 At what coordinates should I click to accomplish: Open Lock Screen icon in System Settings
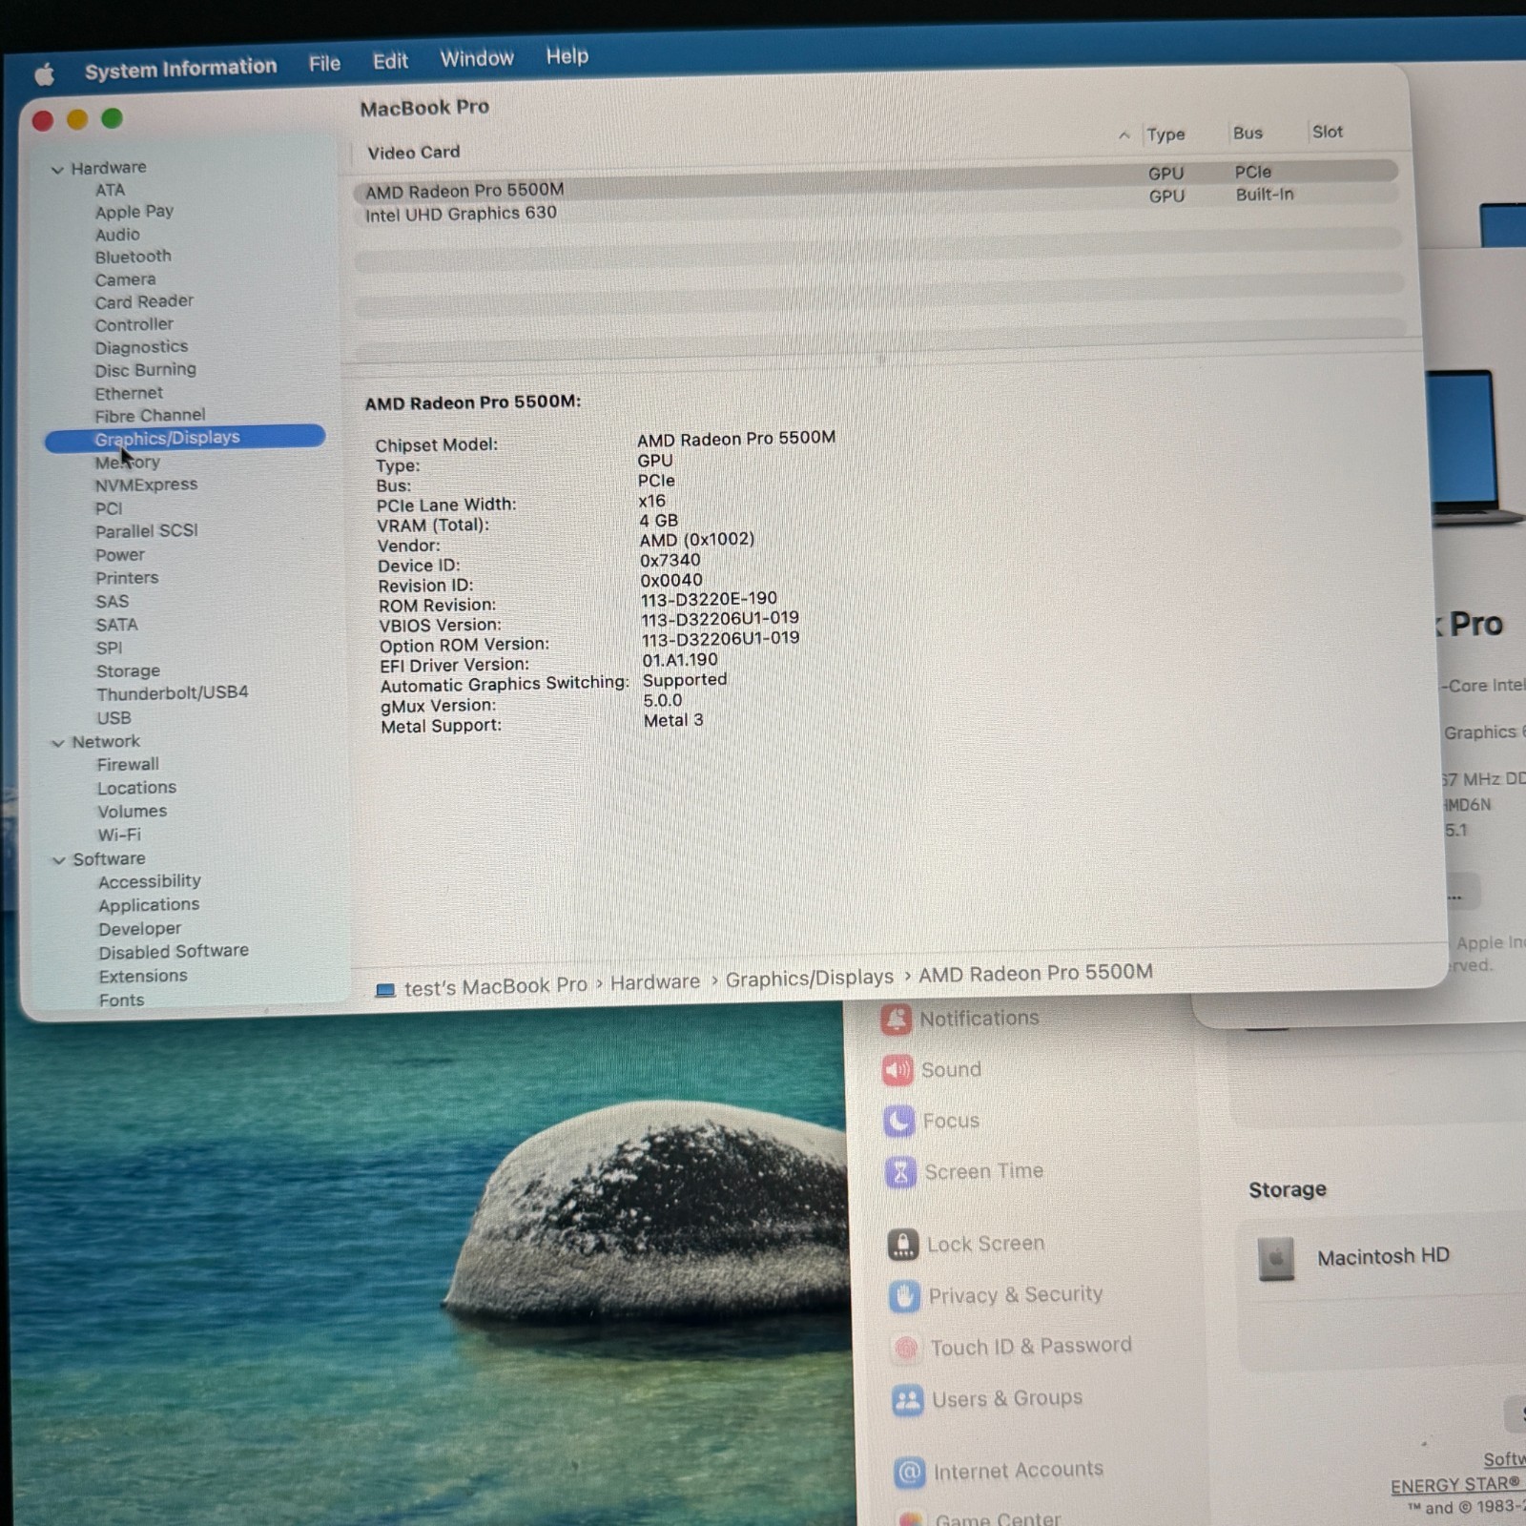click(x=903, y=1245)
